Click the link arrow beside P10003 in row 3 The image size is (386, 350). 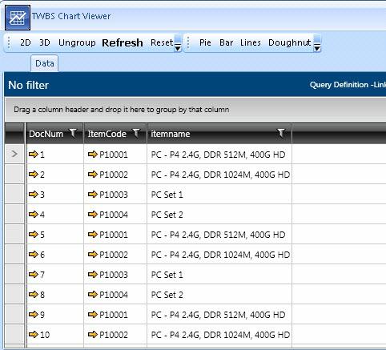(x=93, y=194)
